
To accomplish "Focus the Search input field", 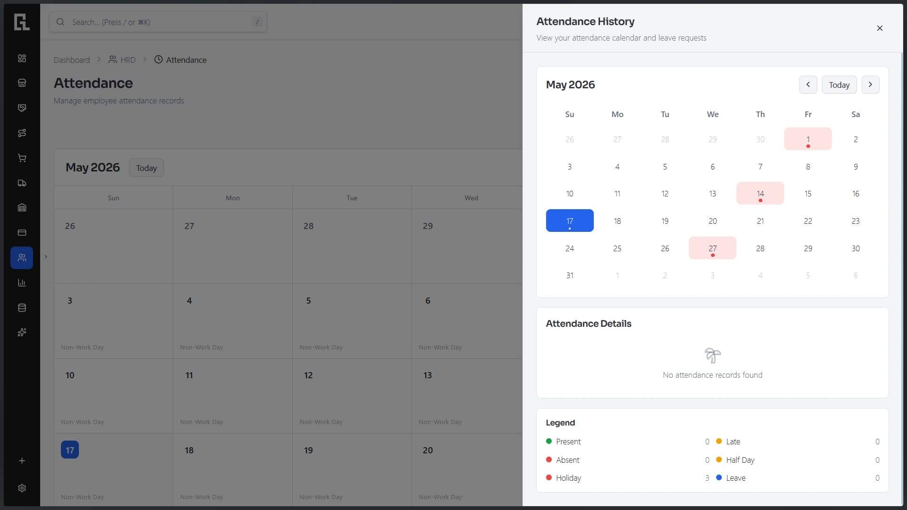I will (x=158, y=22).
